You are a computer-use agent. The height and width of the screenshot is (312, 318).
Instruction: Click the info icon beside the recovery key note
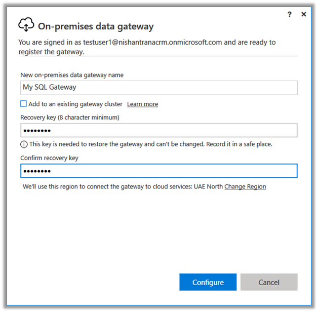coord(24,144)
